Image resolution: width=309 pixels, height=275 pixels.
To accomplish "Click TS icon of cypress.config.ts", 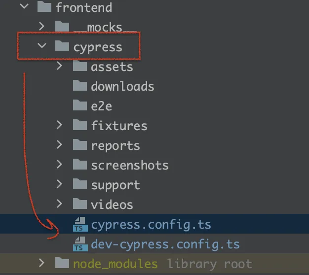I will click(80, 224).
